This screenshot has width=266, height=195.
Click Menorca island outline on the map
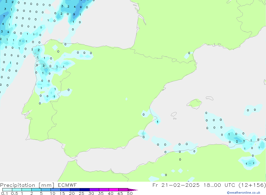(x=210, y=98)
